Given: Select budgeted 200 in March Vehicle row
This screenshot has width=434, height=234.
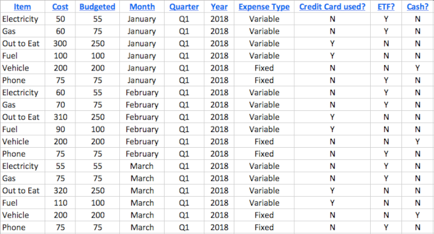Looking at the screenshot, I should (x=98, y=215).
